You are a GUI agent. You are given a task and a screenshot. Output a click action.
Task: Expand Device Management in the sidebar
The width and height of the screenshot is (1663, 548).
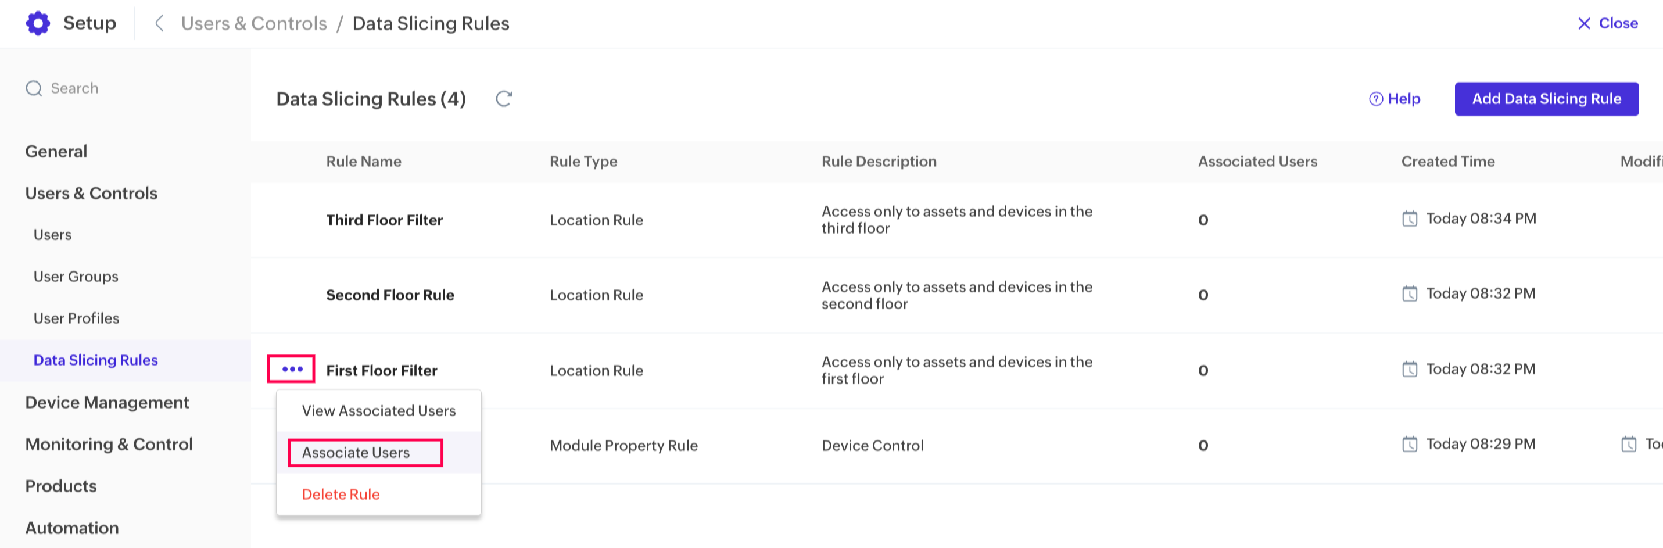(107, 402)
